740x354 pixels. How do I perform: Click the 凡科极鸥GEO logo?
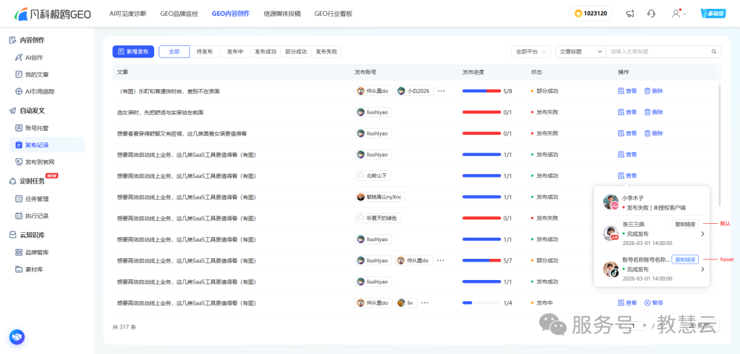(x=52, y=14)
